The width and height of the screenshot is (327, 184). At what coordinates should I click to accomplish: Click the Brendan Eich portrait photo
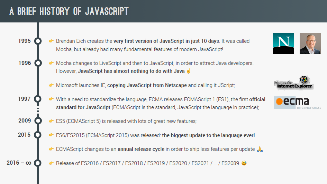point(310,44)
